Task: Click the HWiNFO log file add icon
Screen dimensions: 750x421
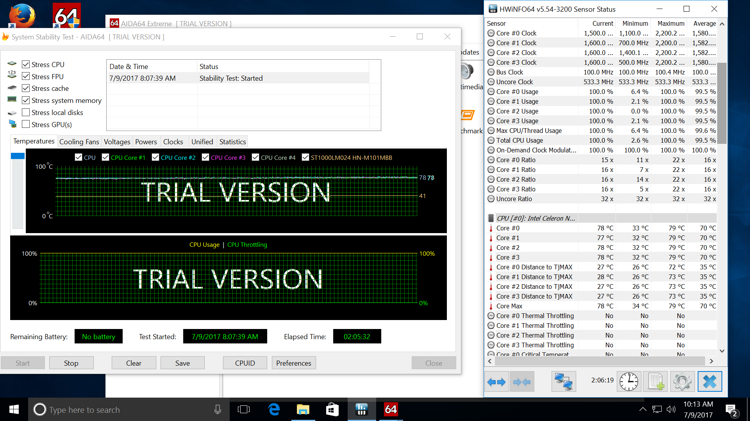Action: point(656,382)
